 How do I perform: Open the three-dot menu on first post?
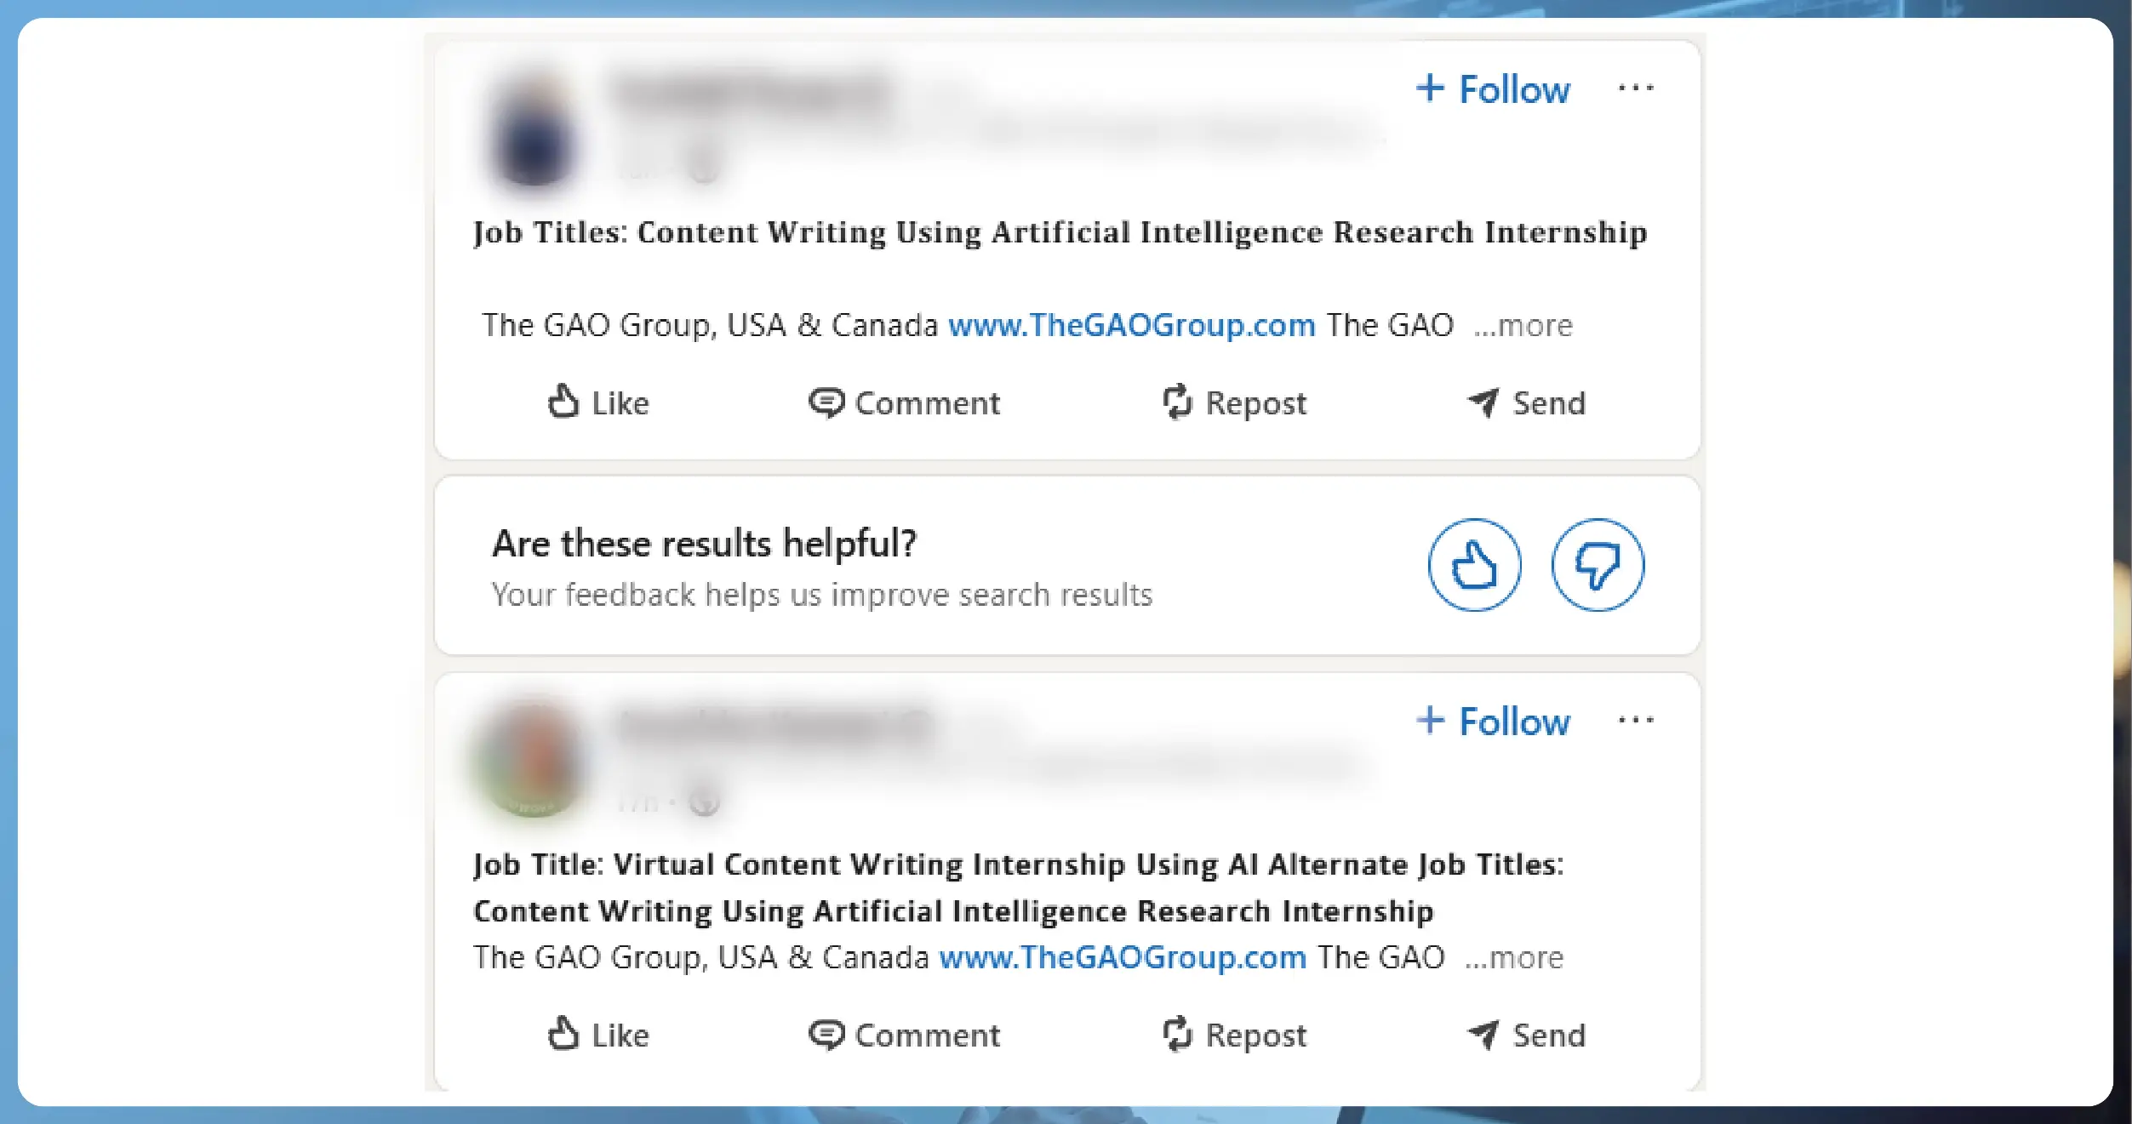pos(1636,88)
